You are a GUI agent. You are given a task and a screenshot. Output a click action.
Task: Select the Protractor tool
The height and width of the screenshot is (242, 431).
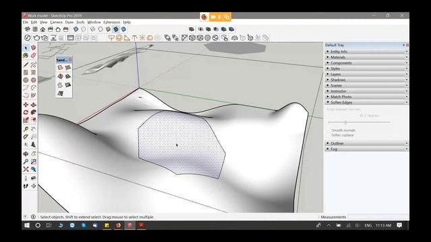[x=26, y=136]
